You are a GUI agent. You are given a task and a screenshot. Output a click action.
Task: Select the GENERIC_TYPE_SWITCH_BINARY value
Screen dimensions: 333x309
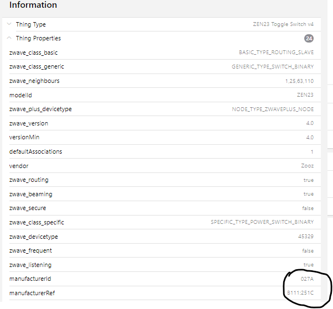(x=273, y=67)
